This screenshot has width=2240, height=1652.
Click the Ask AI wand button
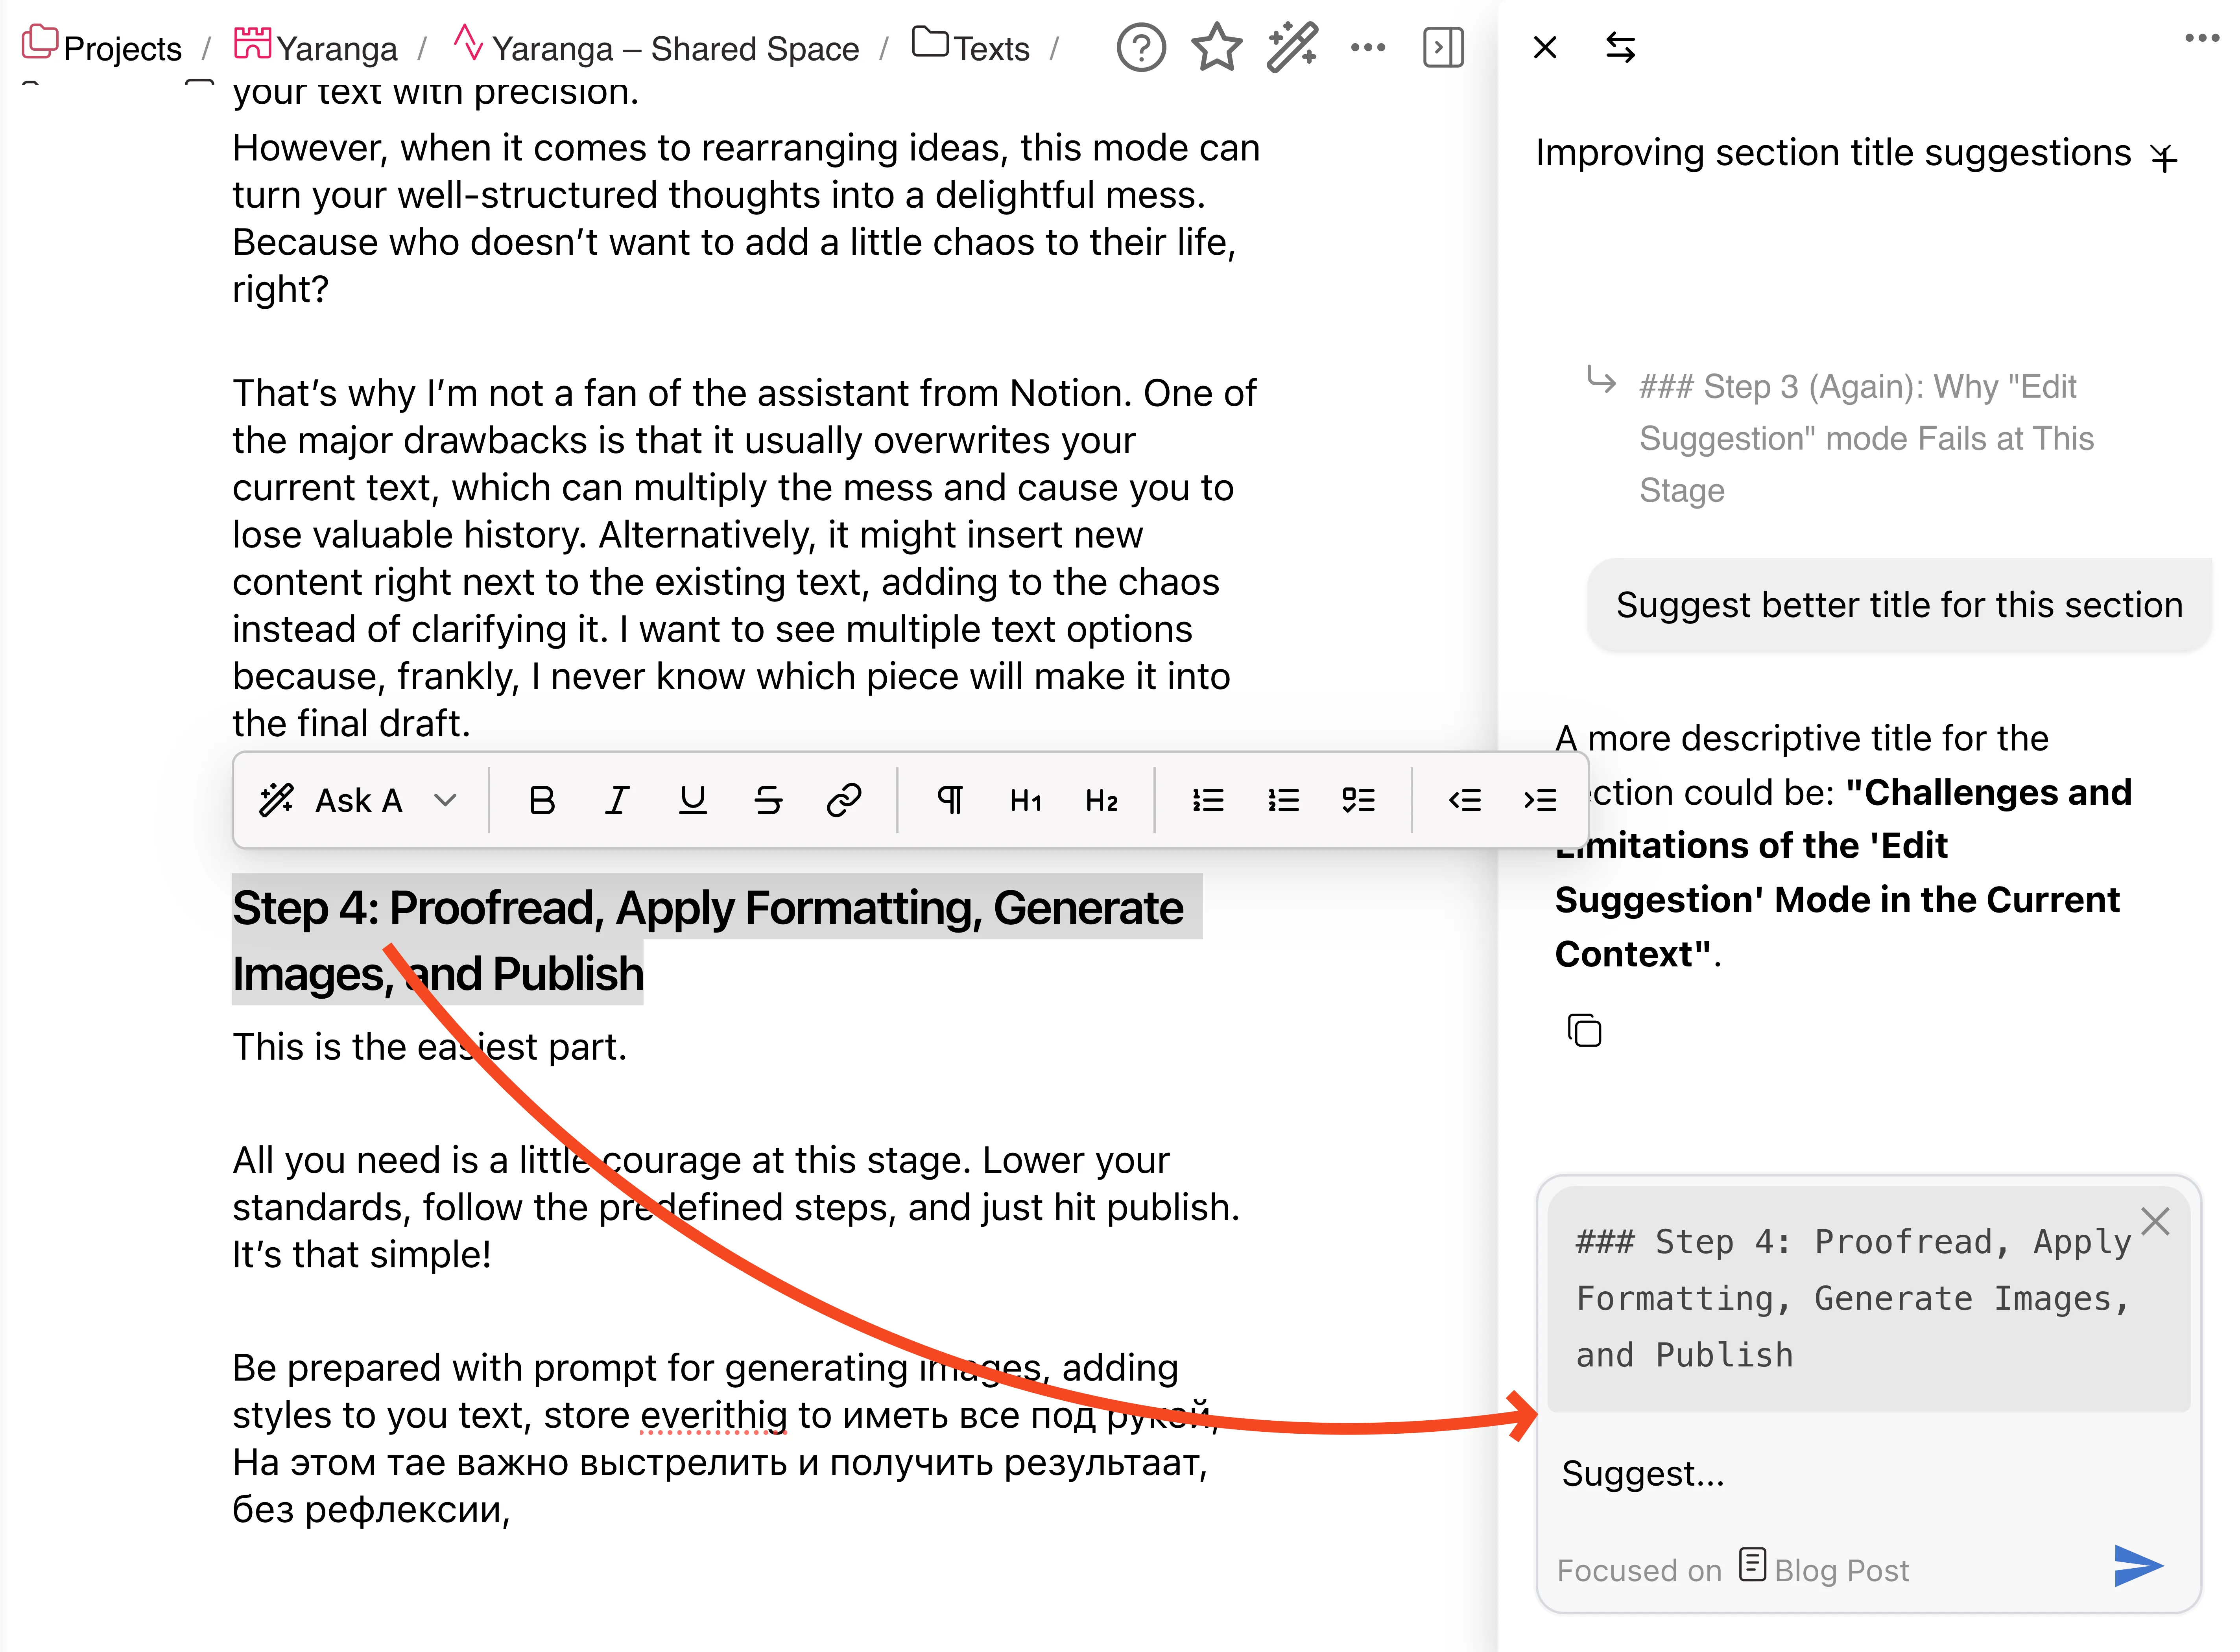coord(330,800)
